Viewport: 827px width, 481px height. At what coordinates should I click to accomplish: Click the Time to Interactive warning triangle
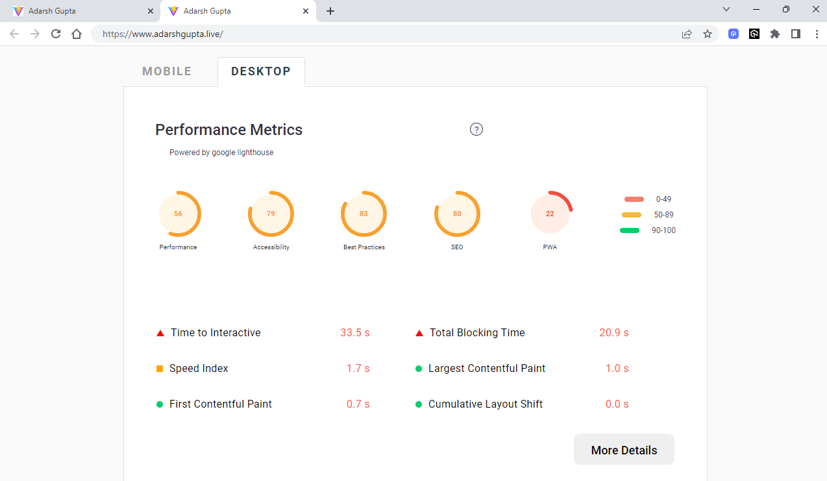click(x=160, y=332)
